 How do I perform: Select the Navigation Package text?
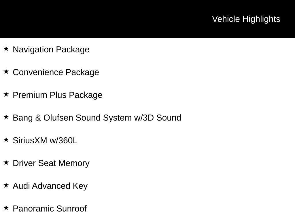pyautogui.click(x=51, y=50)
